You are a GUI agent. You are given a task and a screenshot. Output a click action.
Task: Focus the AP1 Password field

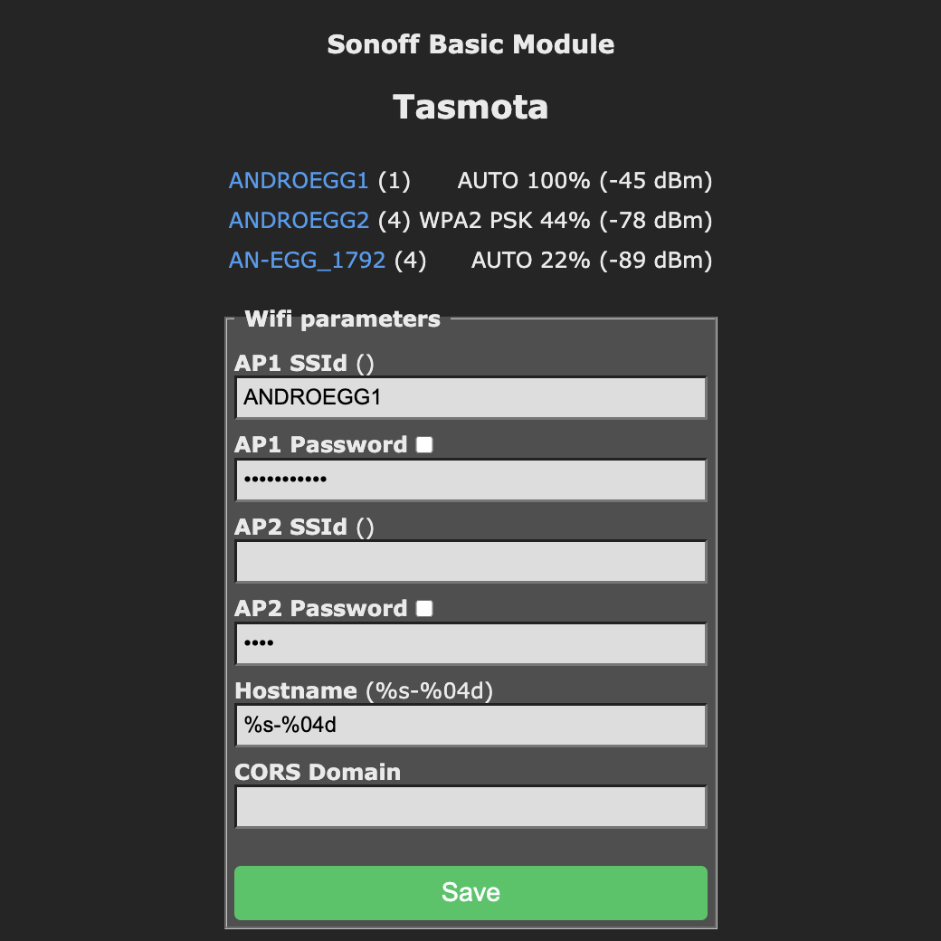(470, 480)
